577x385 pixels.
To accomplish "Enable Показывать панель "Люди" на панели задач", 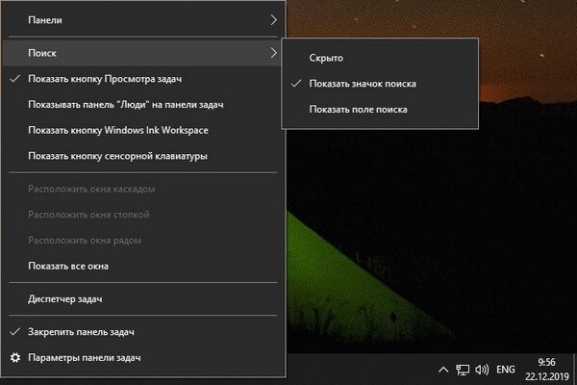I will pos(143,105).
